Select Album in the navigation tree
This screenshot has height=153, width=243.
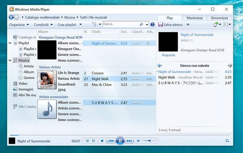(x=26, y=72)
